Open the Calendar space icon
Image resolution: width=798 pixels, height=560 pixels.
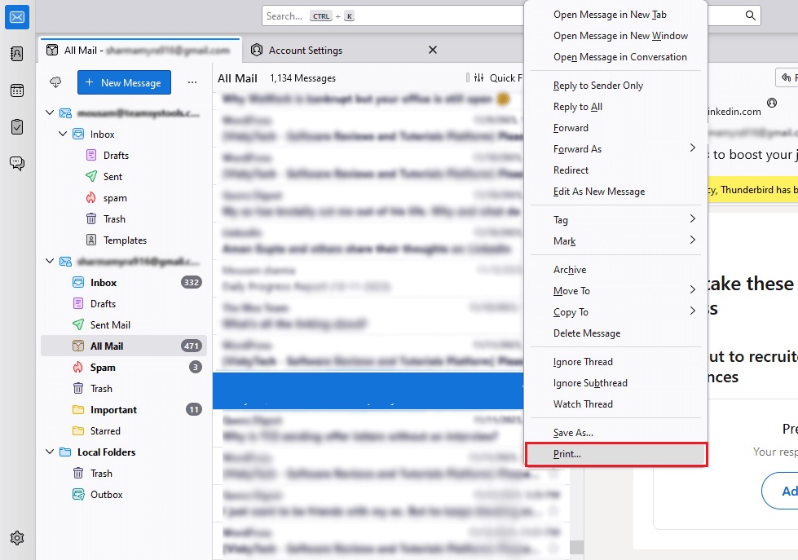click(x=17, y=90)
